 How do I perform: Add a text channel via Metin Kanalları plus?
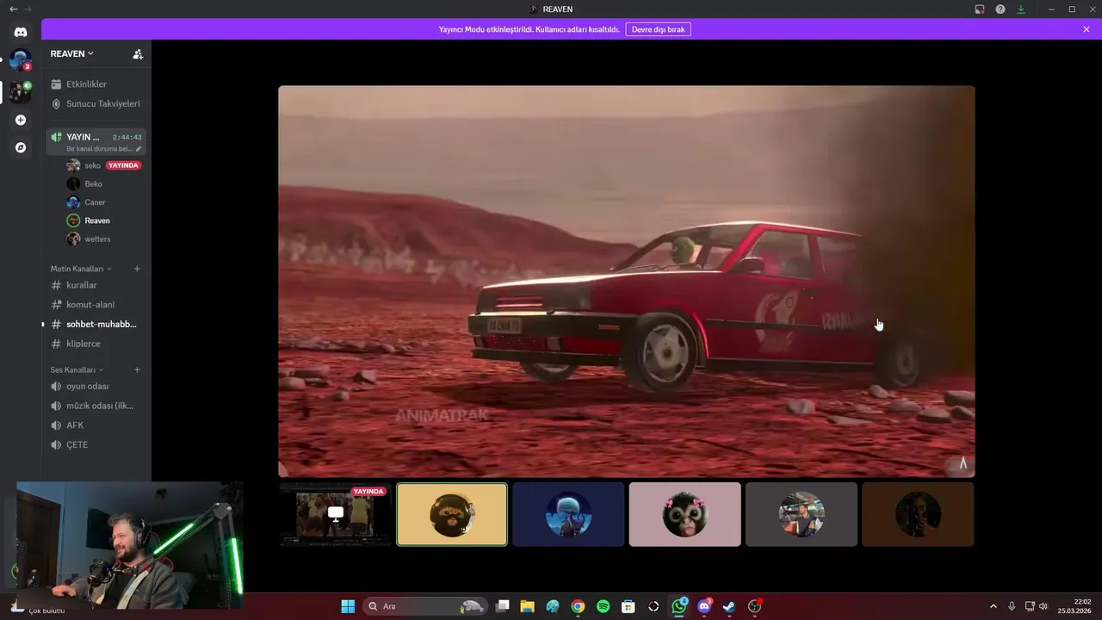pyautogui.click(x=137, y=269)
